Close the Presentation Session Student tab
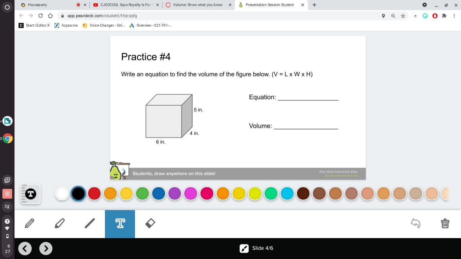 click(302, 5)
